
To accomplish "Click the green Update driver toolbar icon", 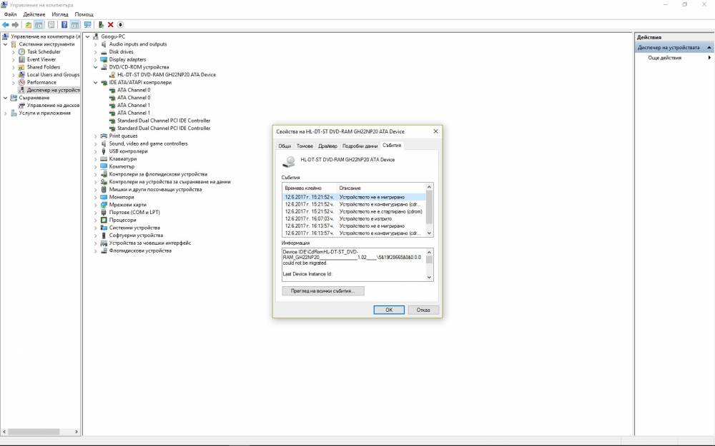I will click(x=101, y=24).
